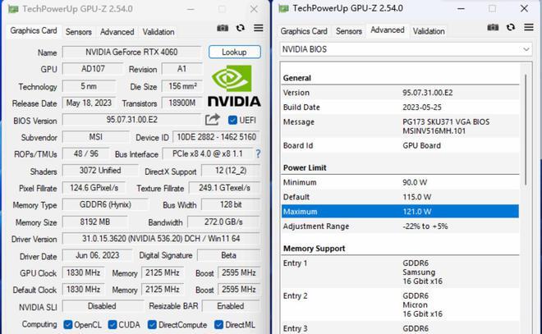Close the right GPU-Z window
This screenshot has height=334, width=542.
(524, 9)
